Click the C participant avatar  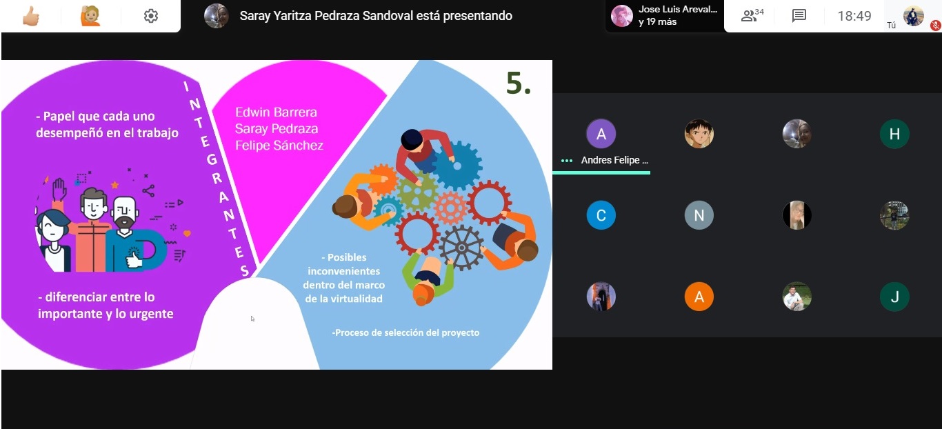point(601,215)
